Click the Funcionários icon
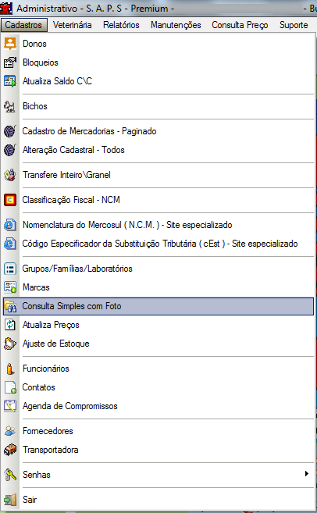Screen dimensions: 317x513 [10, 369]
